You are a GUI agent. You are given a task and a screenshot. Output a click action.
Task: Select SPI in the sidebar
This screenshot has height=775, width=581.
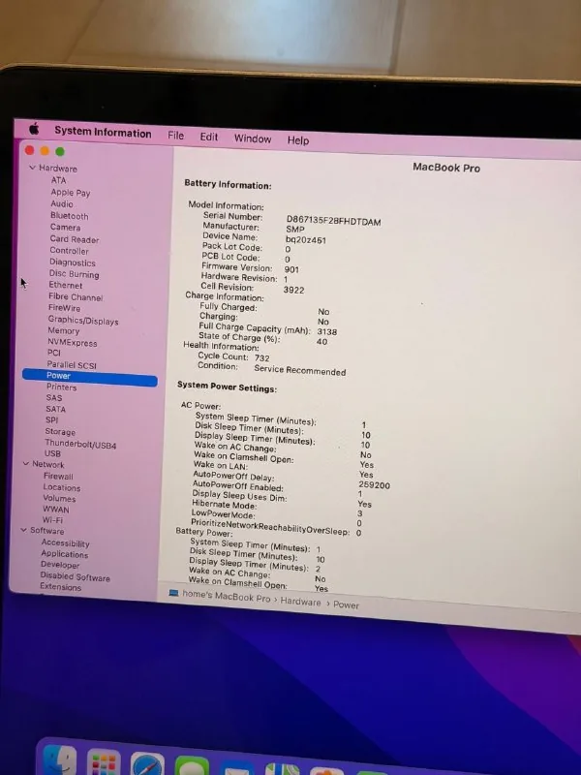pos(51,419)
